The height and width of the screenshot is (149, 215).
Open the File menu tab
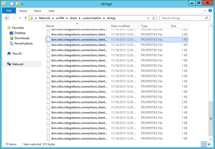[x=9, y=11]
